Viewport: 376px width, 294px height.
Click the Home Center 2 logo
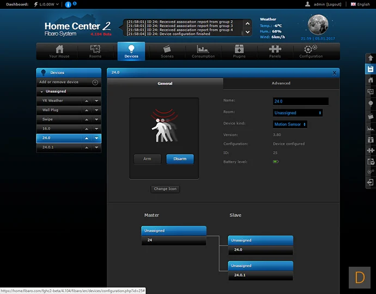coord(78,29)
